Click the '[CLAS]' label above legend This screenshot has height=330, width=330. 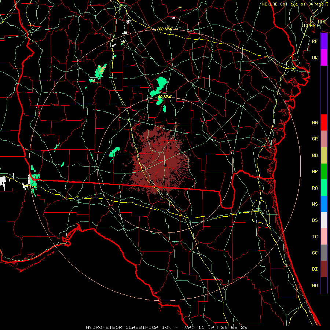(x=310, y=25)
